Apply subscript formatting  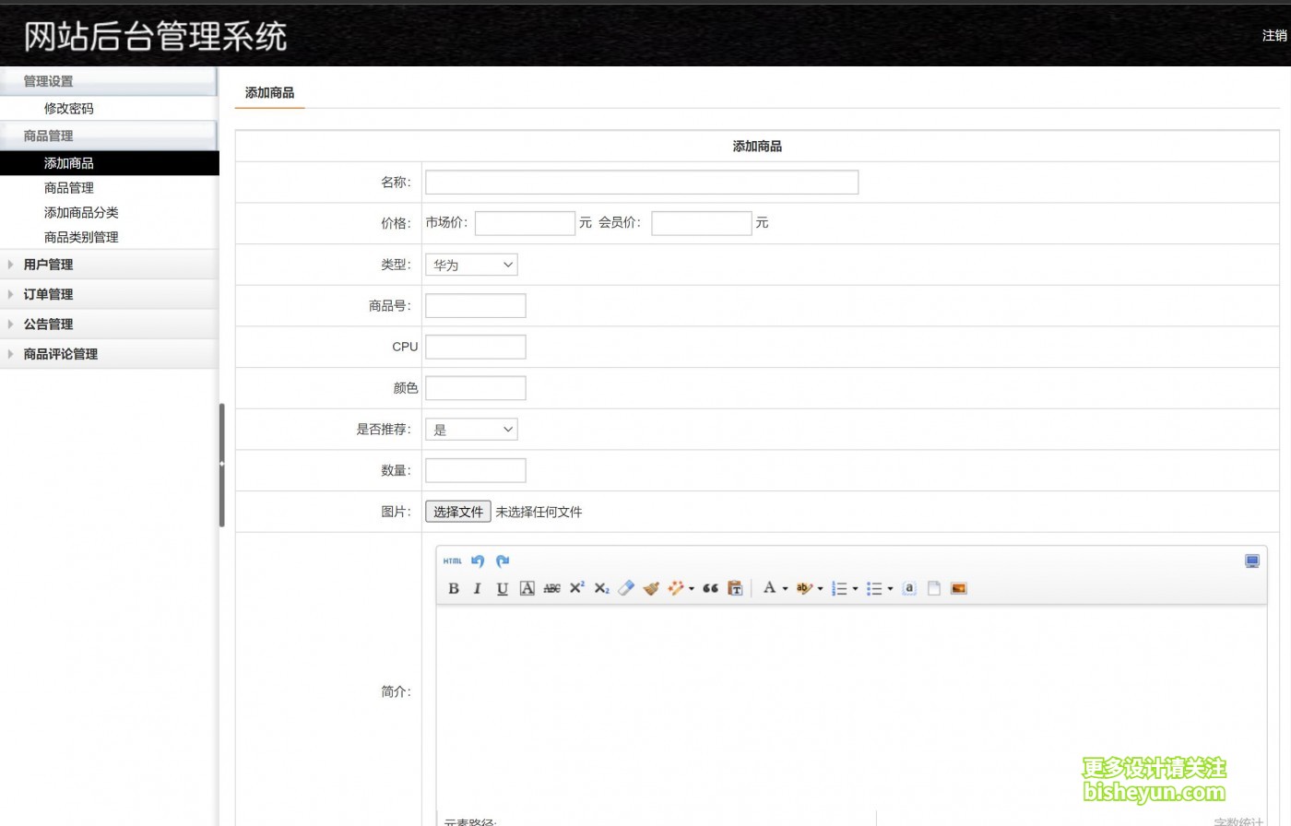(x=601, y=588)
